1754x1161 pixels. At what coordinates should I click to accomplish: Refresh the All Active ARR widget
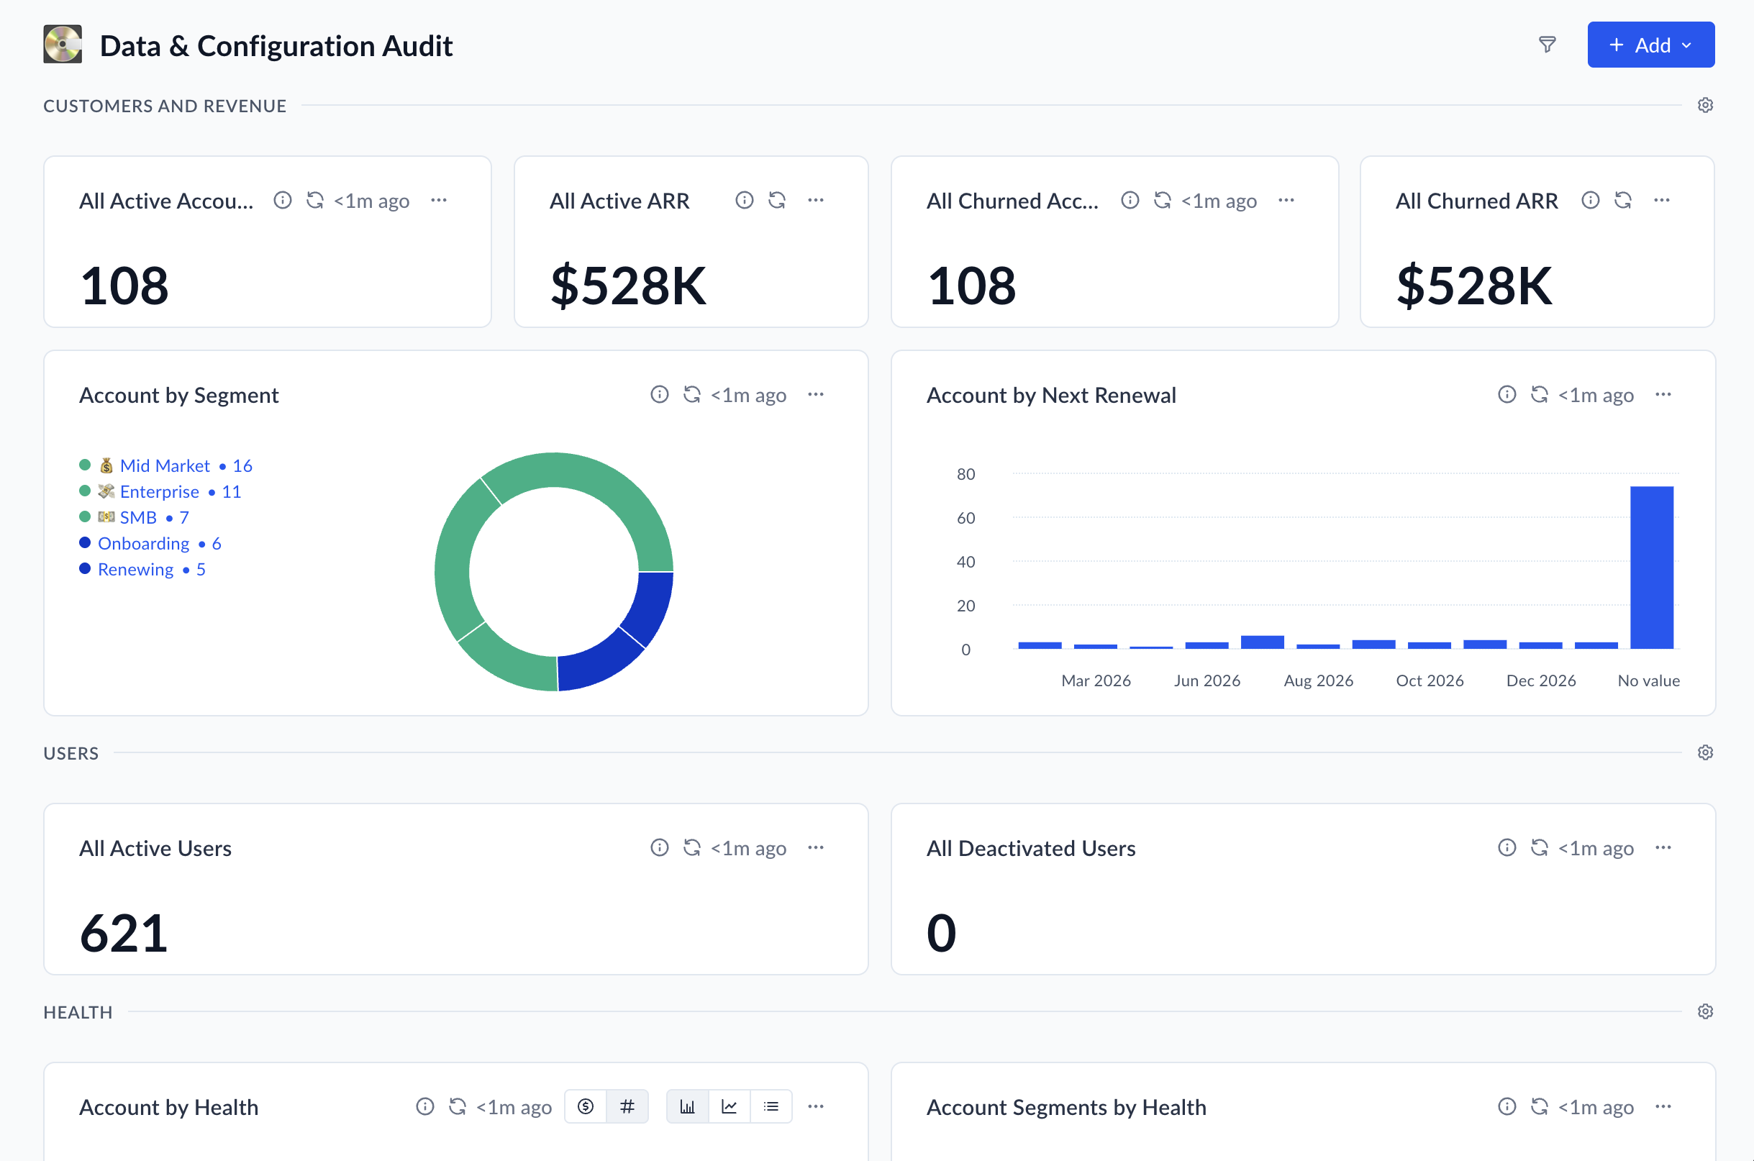777,200
